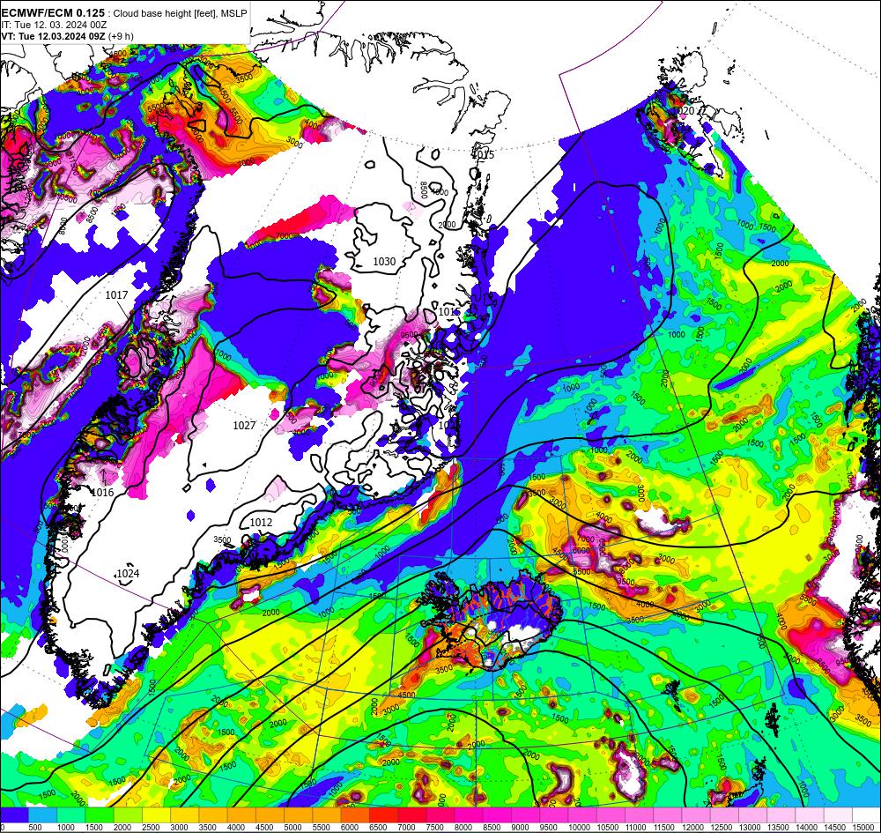Viewport: 881px width, 833px height.
Task: Click the '15000' tick label on the color scale
Action: 864,828
